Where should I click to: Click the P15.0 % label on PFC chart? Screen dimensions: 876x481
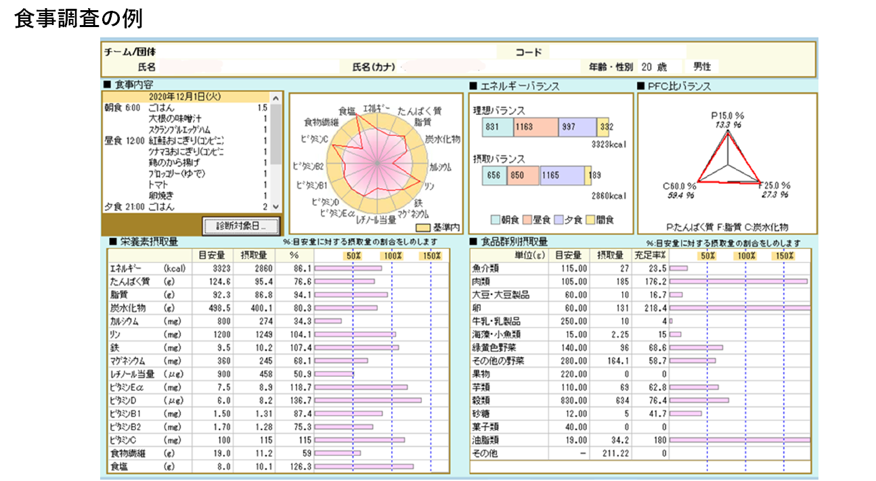click(x=728, y=116)
